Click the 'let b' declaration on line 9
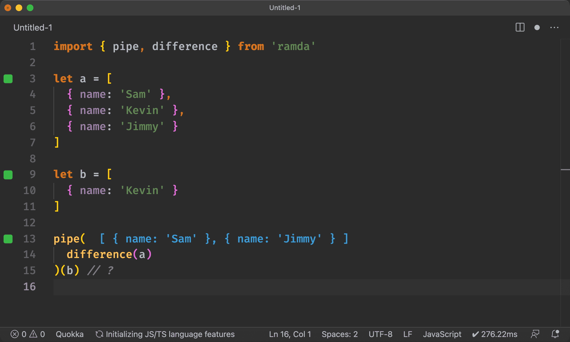Image resolution: width=570 pixels, height=342 pixels. (70, 174)
